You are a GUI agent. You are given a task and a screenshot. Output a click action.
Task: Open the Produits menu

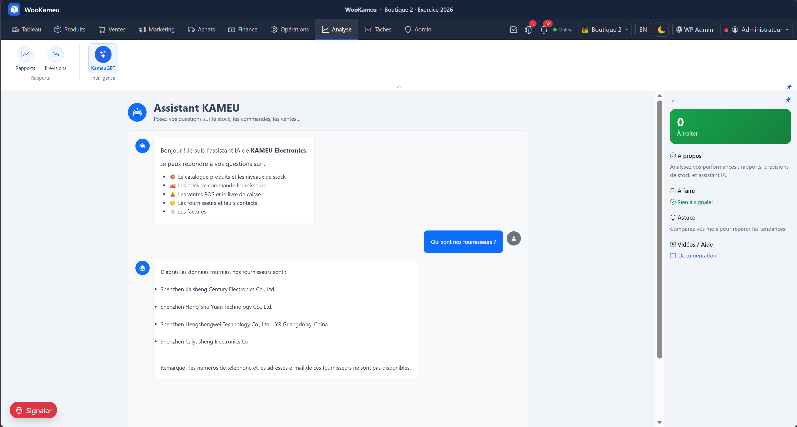point(70,30)
